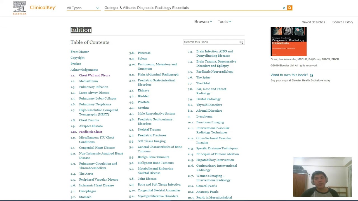Open the Preface section
Viewport: 358px width, 201px height.
point(76,64)
